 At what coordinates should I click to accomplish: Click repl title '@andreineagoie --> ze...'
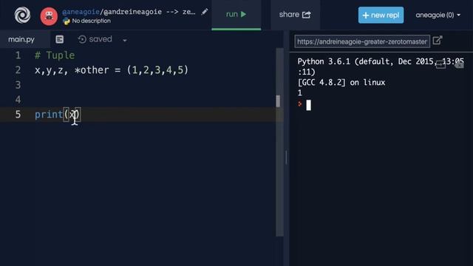pos(149,12)
